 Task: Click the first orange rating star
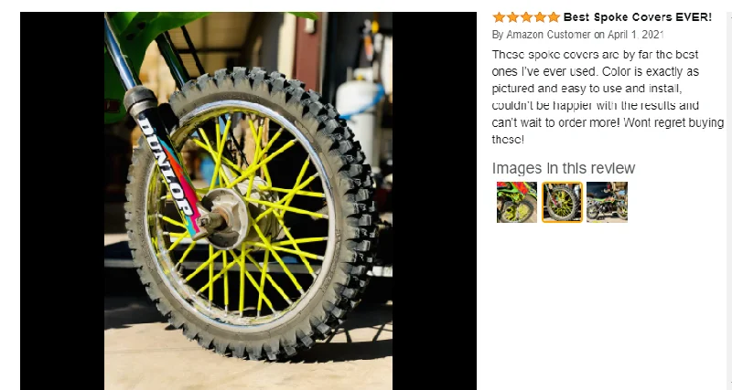[x=499, y=17]
